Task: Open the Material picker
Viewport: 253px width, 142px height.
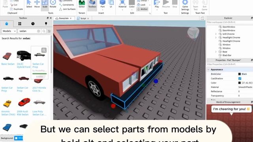Action: tap(122, 5)
